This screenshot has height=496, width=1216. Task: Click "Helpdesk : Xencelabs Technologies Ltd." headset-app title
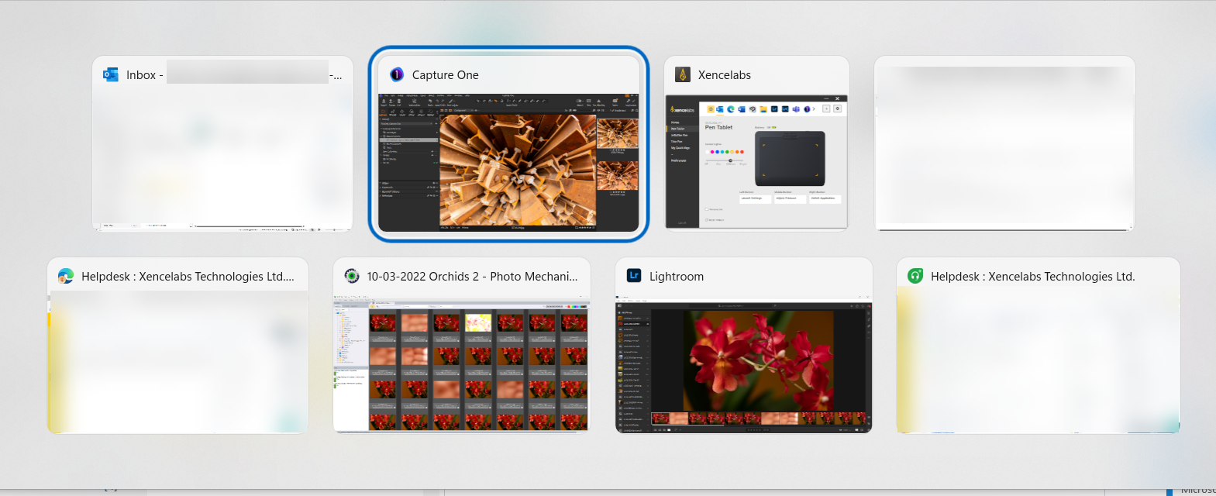[x=1033, y=277]
